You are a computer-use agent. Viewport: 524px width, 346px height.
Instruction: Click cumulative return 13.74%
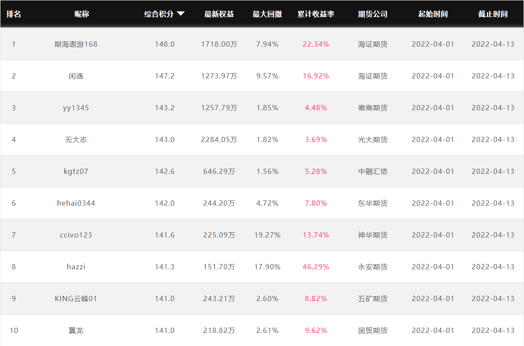pos(316,235)
